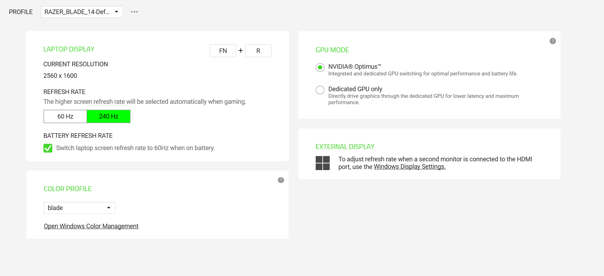Select the 240 Hz refresh rate option
Screen dimensions: 604x276
tap(108, 116)
